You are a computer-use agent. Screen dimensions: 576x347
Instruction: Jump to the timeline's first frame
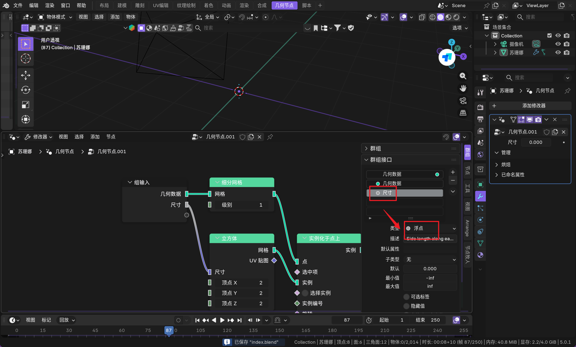197,320
